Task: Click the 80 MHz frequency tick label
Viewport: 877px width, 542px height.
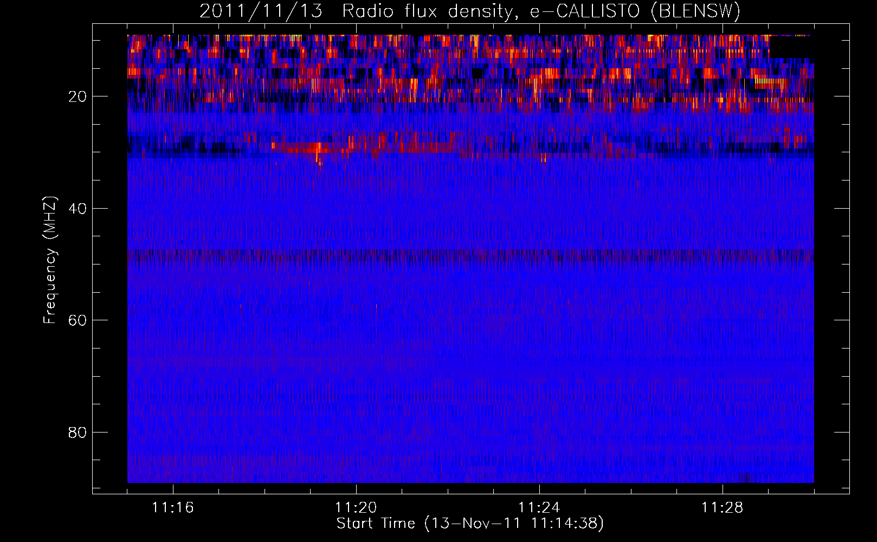Action: 78,432
